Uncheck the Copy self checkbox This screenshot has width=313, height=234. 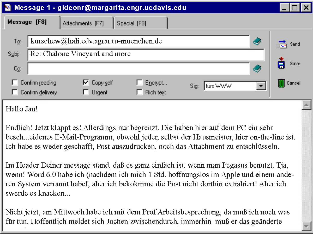(x=86, y=83)
